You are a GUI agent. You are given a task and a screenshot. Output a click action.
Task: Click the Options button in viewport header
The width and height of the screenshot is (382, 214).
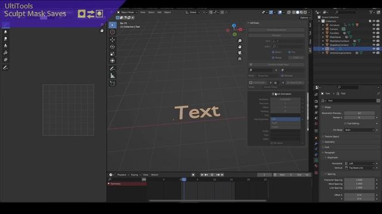point(305,18)
